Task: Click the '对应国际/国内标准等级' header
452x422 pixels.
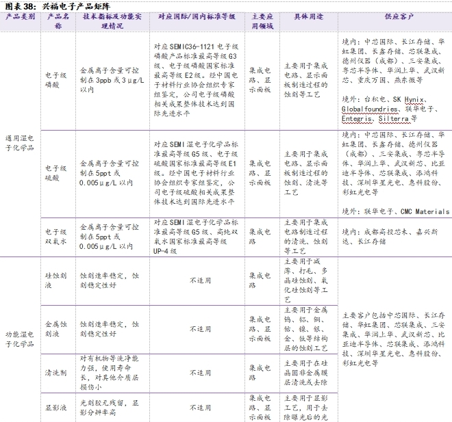Action: tap(197, 16)
